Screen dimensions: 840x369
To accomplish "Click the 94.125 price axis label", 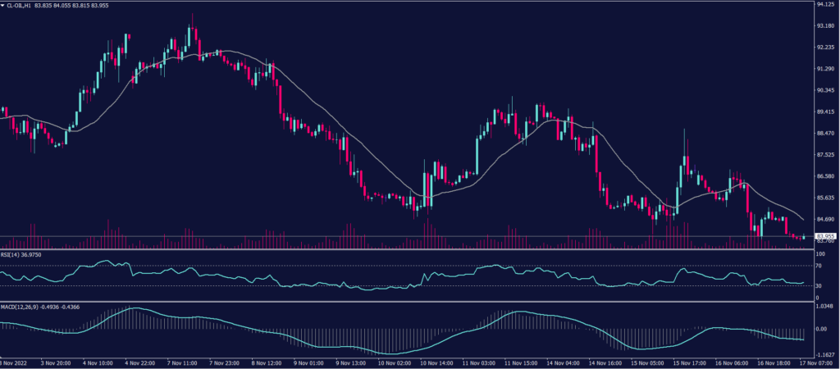I will 824,4.
